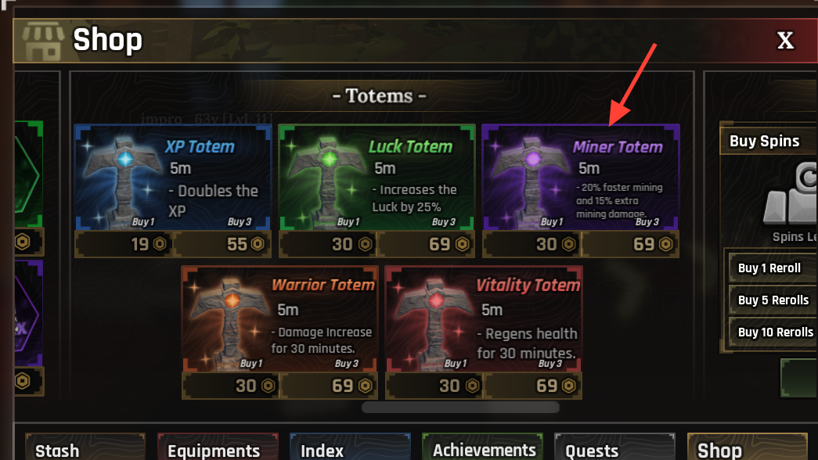This screenshot has height=460, width=818.
Task: Buy 1 XP Totem for 19
Action: coord(124,244)
